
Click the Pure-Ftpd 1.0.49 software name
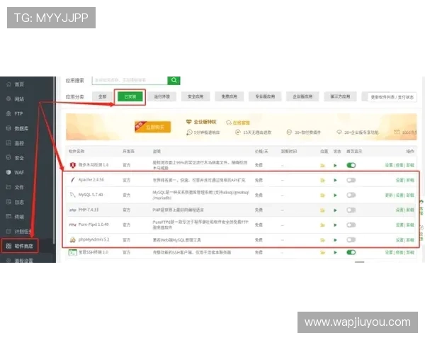[x=93, y=225]
